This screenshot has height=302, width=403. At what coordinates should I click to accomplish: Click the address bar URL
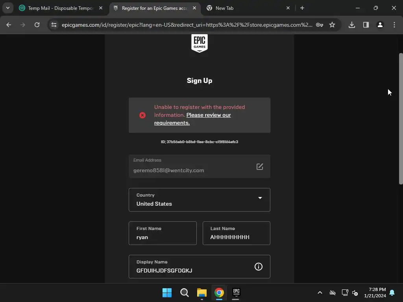[x=187, y=25]
